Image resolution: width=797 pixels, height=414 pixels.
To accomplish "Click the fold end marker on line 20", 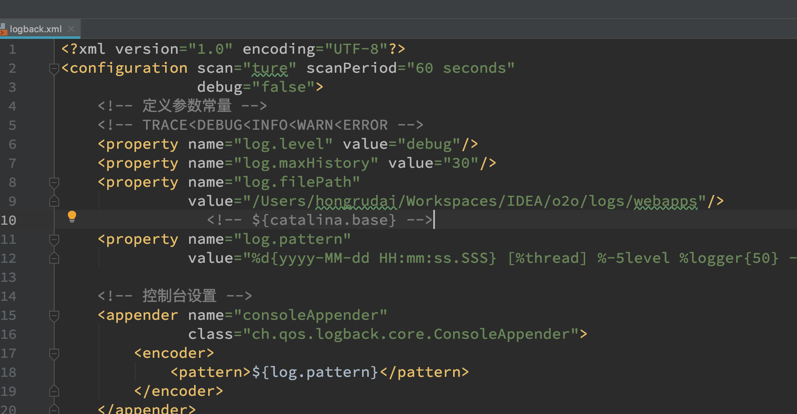I will click(x=54, y=409).
